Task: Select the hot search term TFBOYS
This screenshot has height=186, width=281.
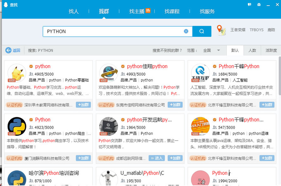Action: (256, 30)
